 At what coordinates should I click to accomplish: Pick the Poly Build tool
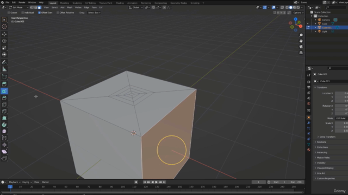pyautogui.click(x=4, y=118)
